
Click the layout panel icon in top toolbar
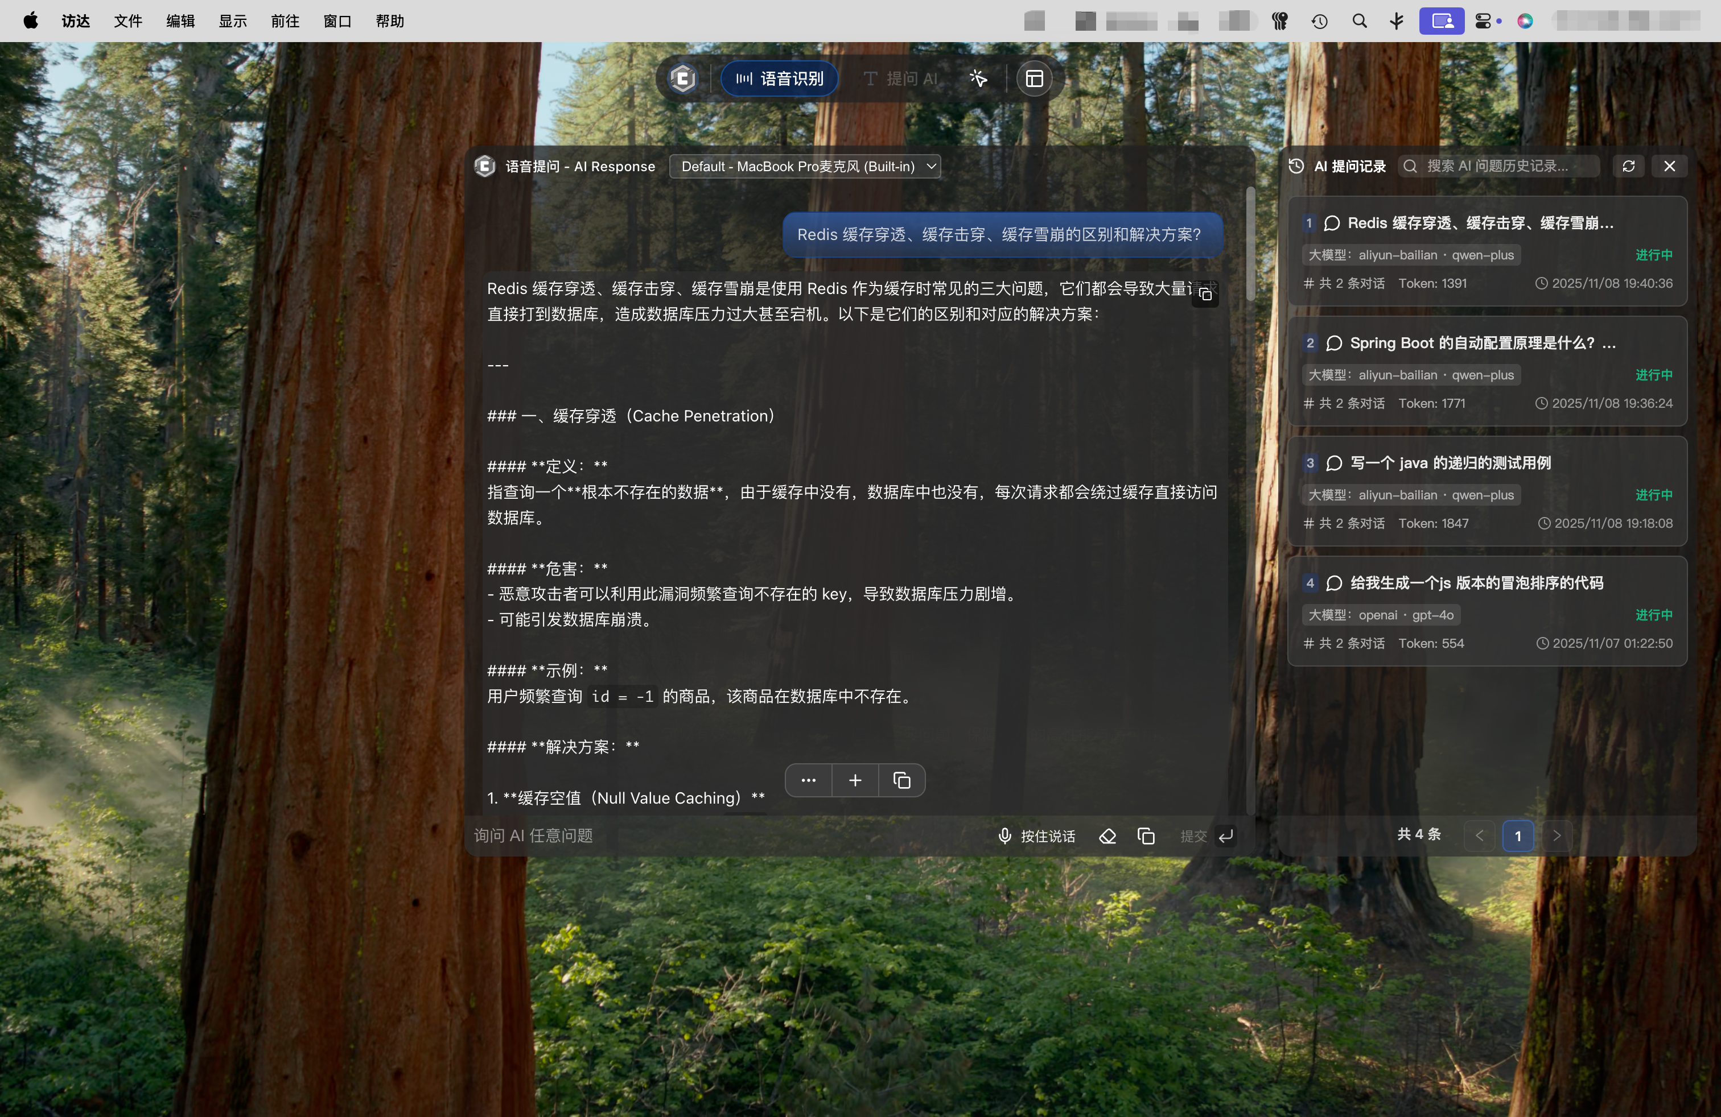(1034, 78)
